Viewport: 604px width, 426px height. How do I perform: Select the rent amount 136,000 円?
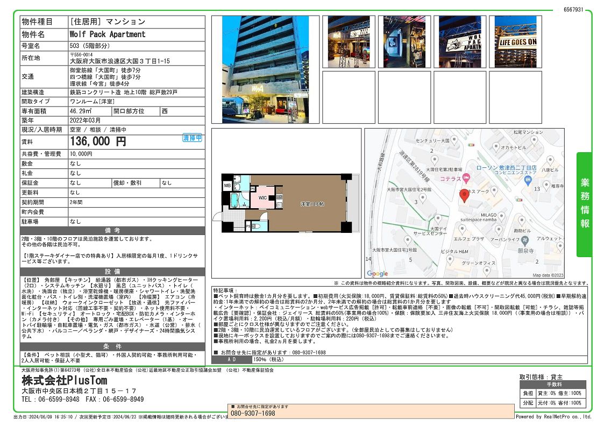pos(98,141)
